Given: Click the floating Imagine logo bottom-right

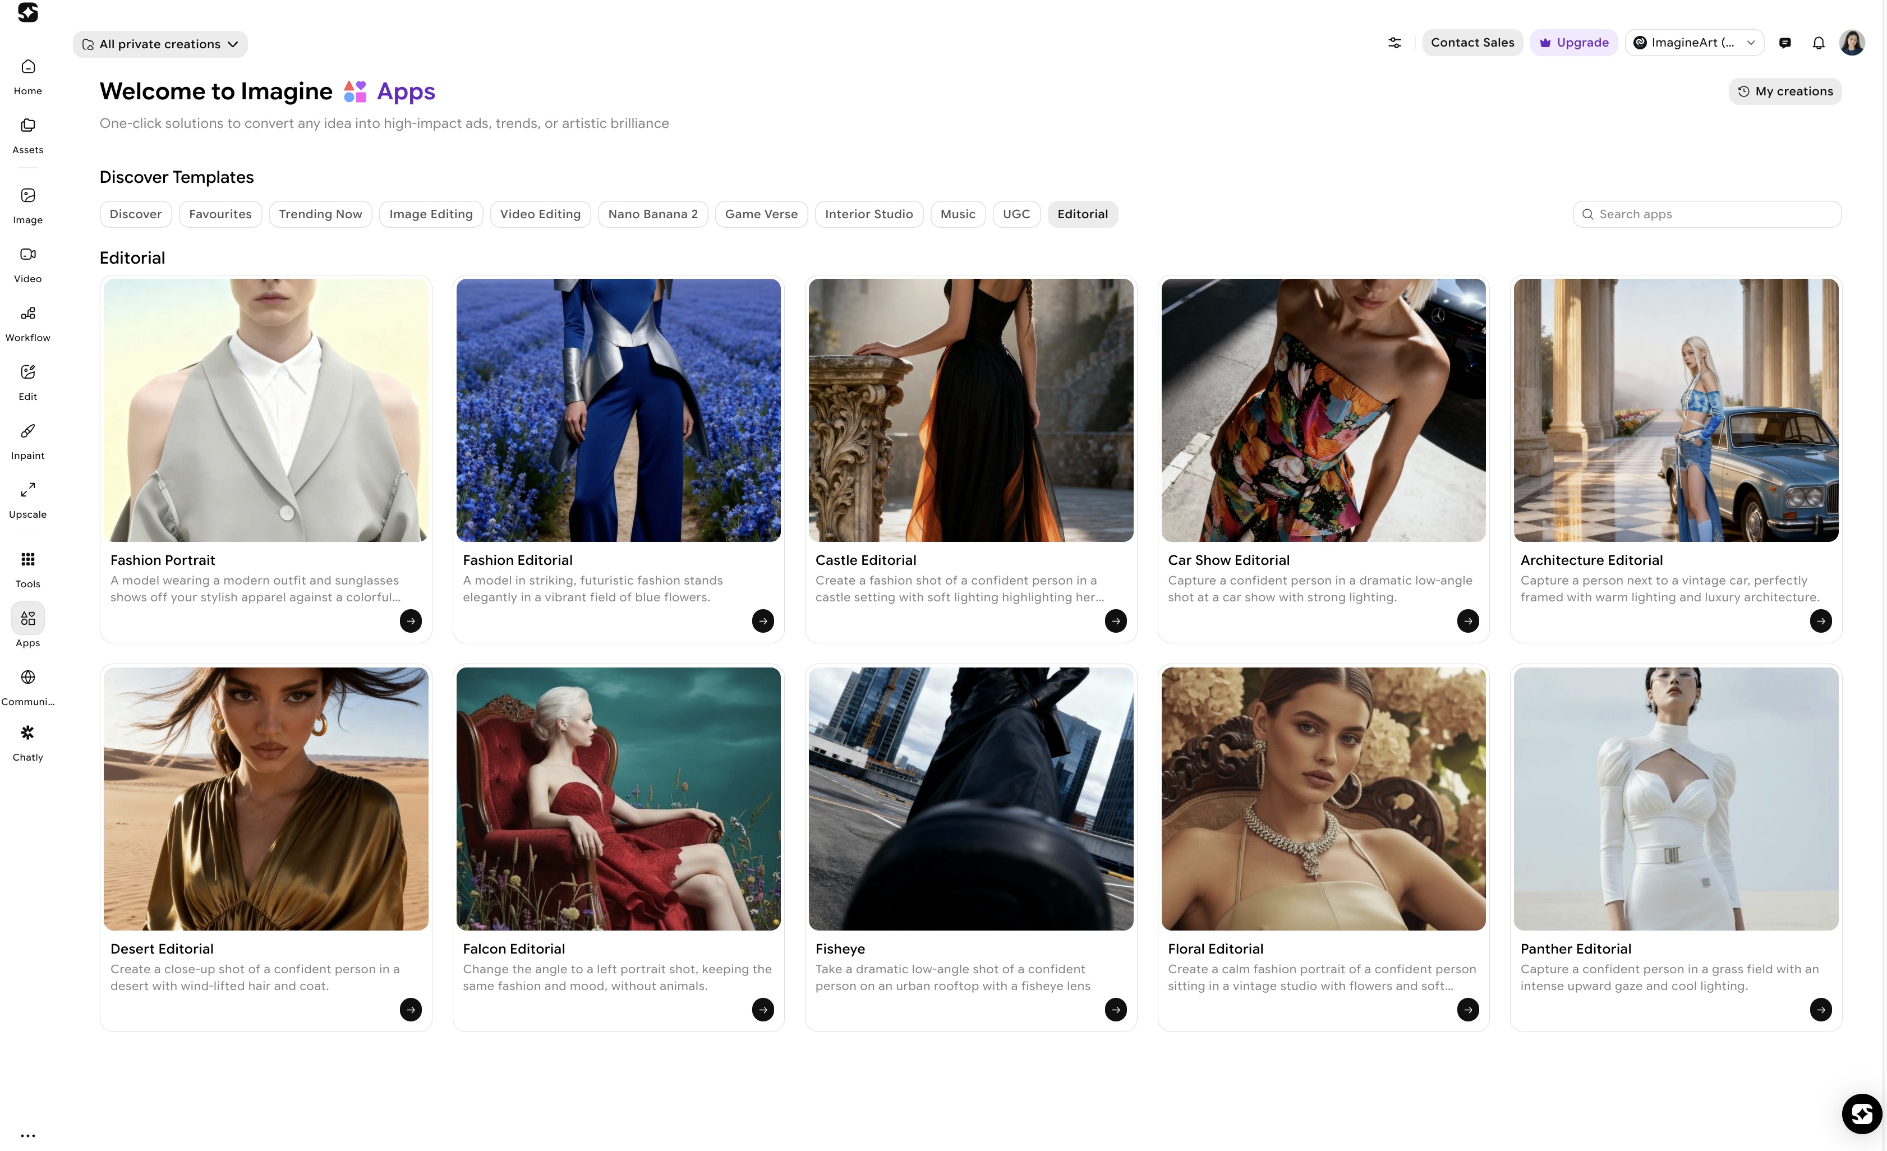Looking at the screenshot, I should (x=1862, y=1113).
